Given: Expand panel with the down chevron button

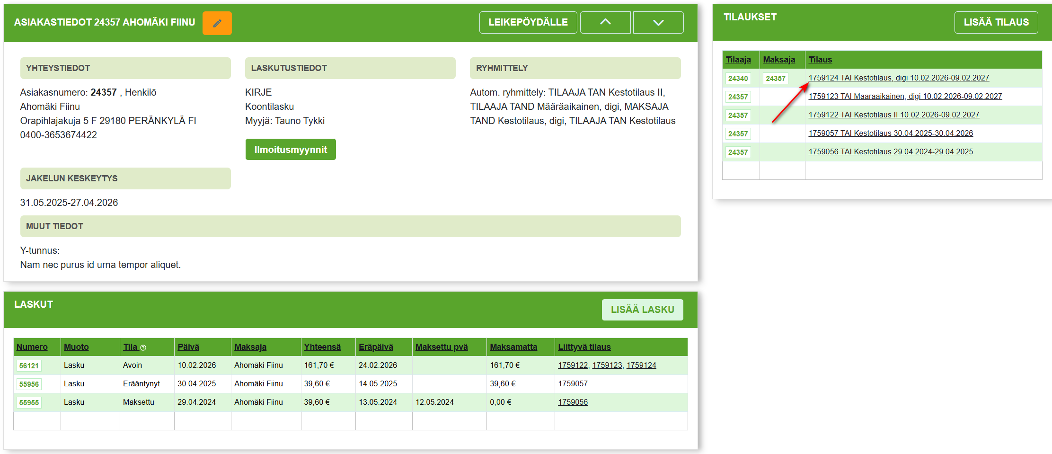Looking at the screenshot, I should [x=658, y=22].
